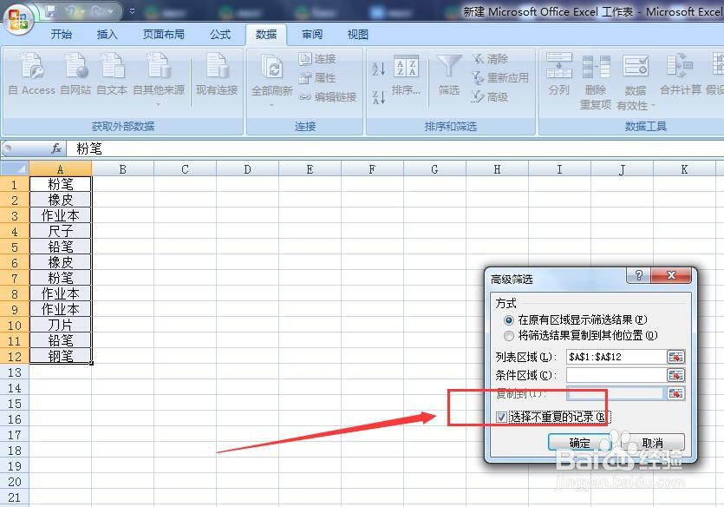Image resolution: width=724 pixels, height=507 pixels.
Task: Open the 视图 ribbon tab
Action: pyautogui.click(x=357, y=35)
